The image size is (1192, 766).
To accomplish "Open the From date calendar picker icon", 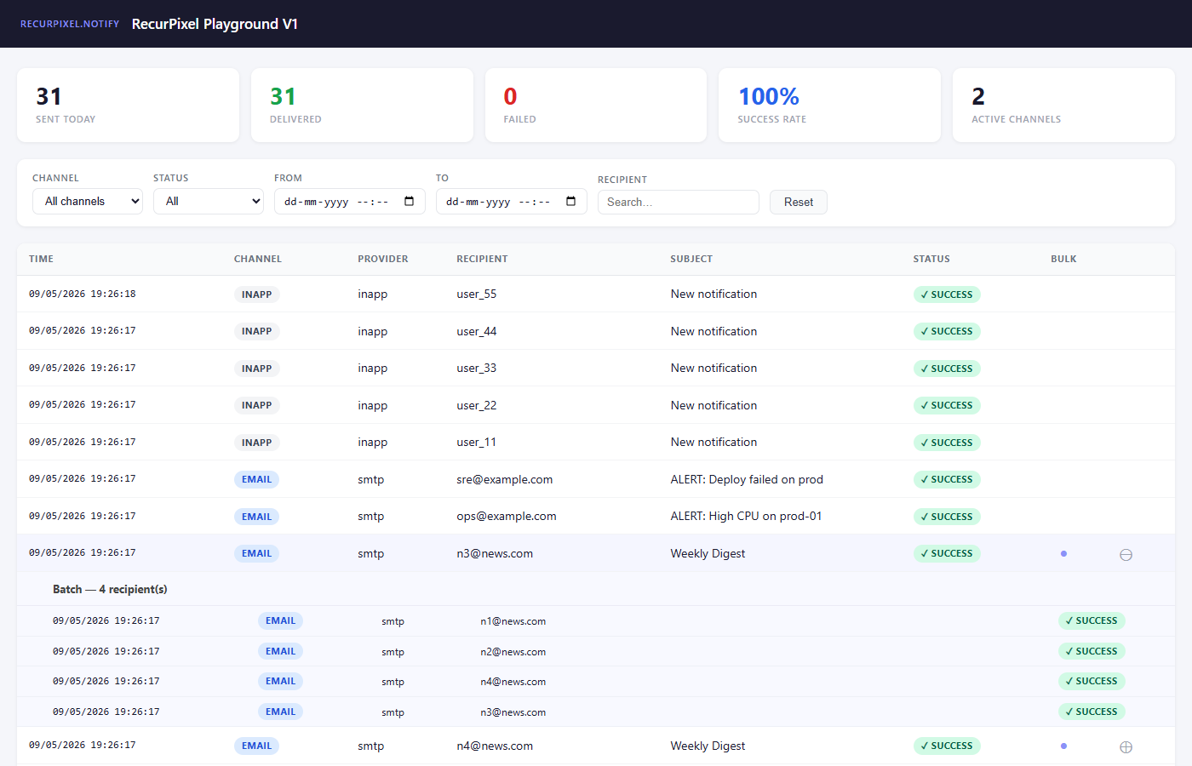I will point(409,202).
